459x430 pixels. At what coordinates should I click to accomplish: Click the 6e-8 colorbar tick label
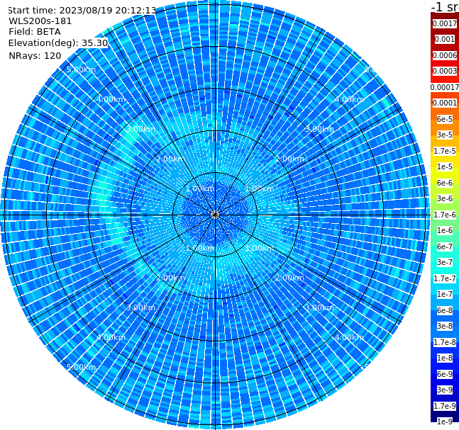click(x=445, y=310)
